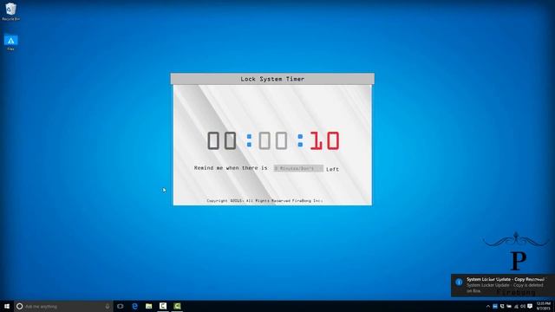This screenshot has height=312, width=555.
Task: Click the red seconds digits '10'
Action: 324,140
